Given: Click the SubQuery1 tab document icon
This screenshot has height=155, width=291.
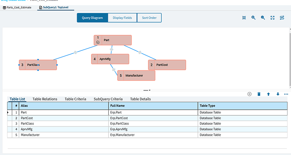Looking at the screenshot, I should coord(40,8).
